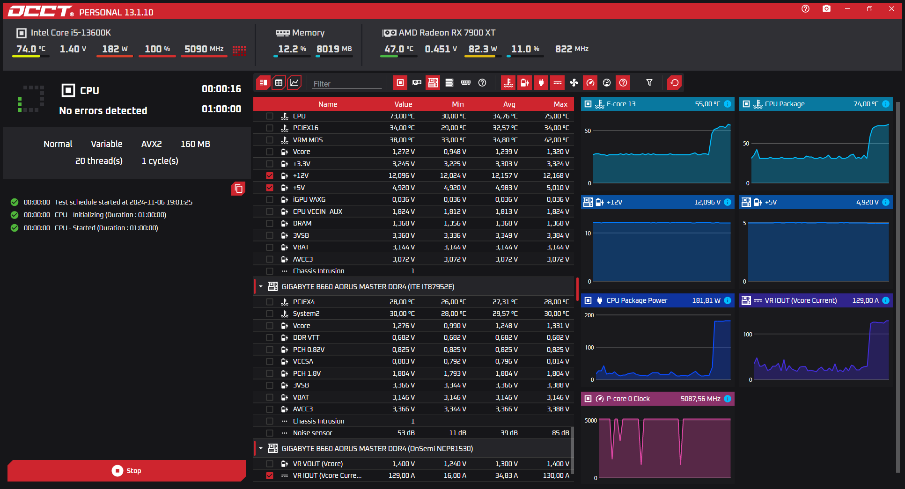The width and height of the screenshot is (905, 489).
Task: Click the Normal test mode setting
Action: (58, 144)
